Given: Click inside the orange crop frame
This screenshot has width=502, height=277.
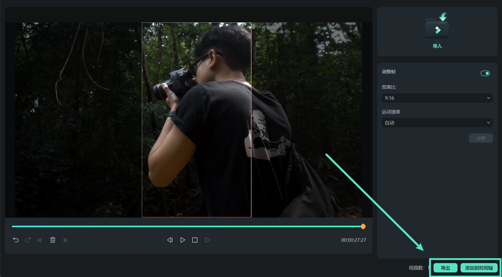Looking at the screenshot, I should pos(196,120).
